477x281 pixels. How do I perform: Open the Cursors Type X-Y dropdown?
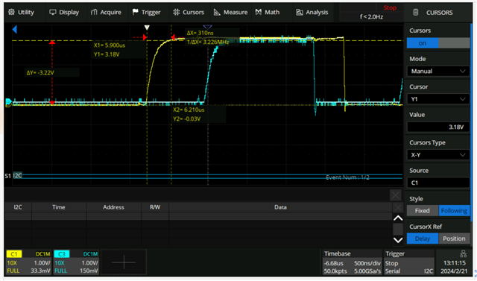click(438, 155)
